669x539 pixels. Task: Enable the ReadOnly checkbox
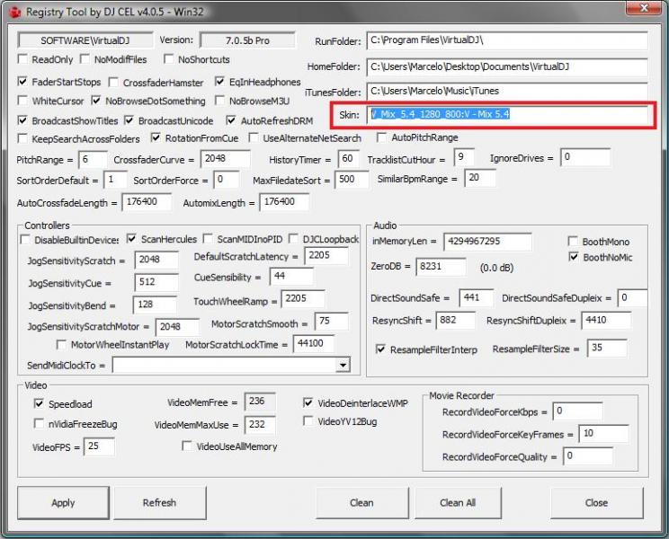coord(22,58)
